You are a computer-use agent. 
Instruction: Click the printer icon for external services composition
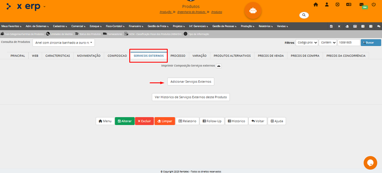coord(219,66)
